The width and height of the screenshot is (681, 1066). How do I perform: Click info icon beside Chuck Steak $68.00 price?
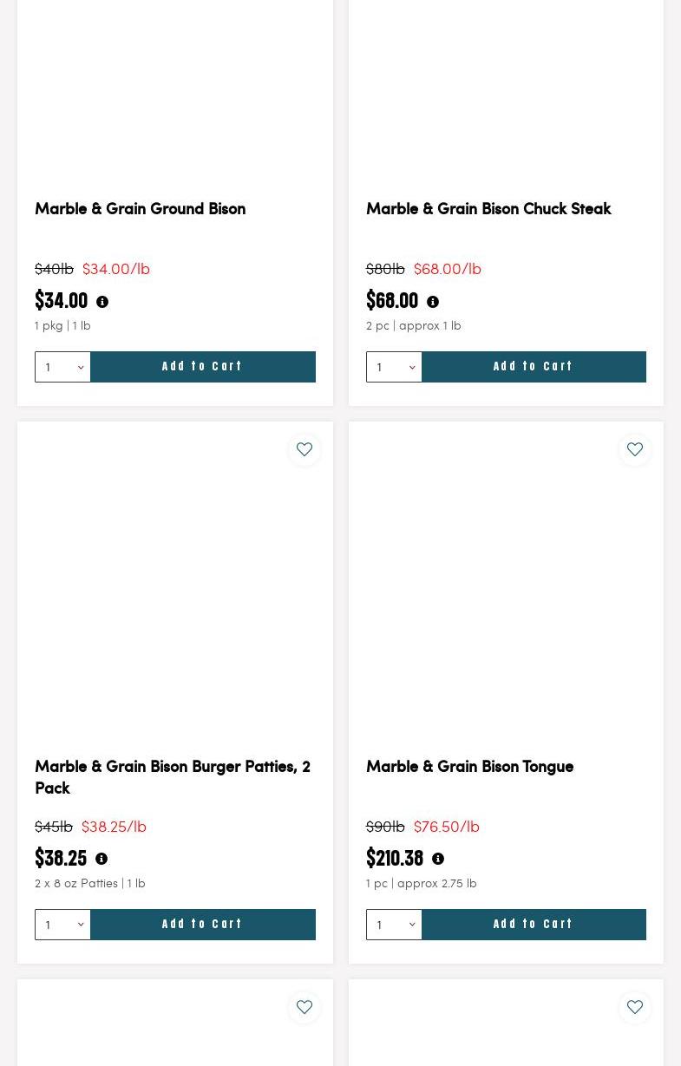[433, 302]
